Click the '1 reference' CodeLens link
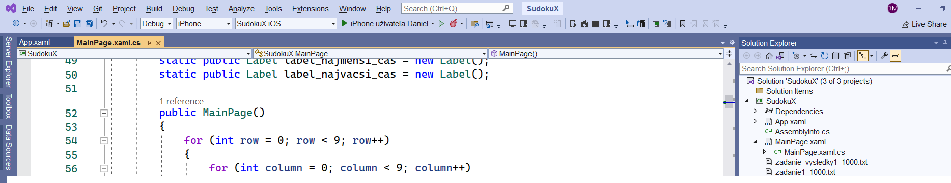 click(x=181, y=101)
